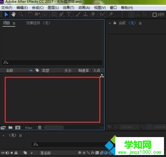Select the Eraser tool
The image size is (166, 157).
tap(93, 14)
